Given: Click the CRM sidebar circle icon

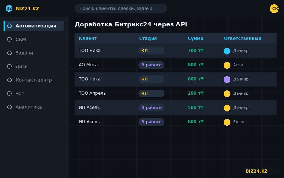Looking at the screenshot, I should pyautogui.click(x=10, y=40).
